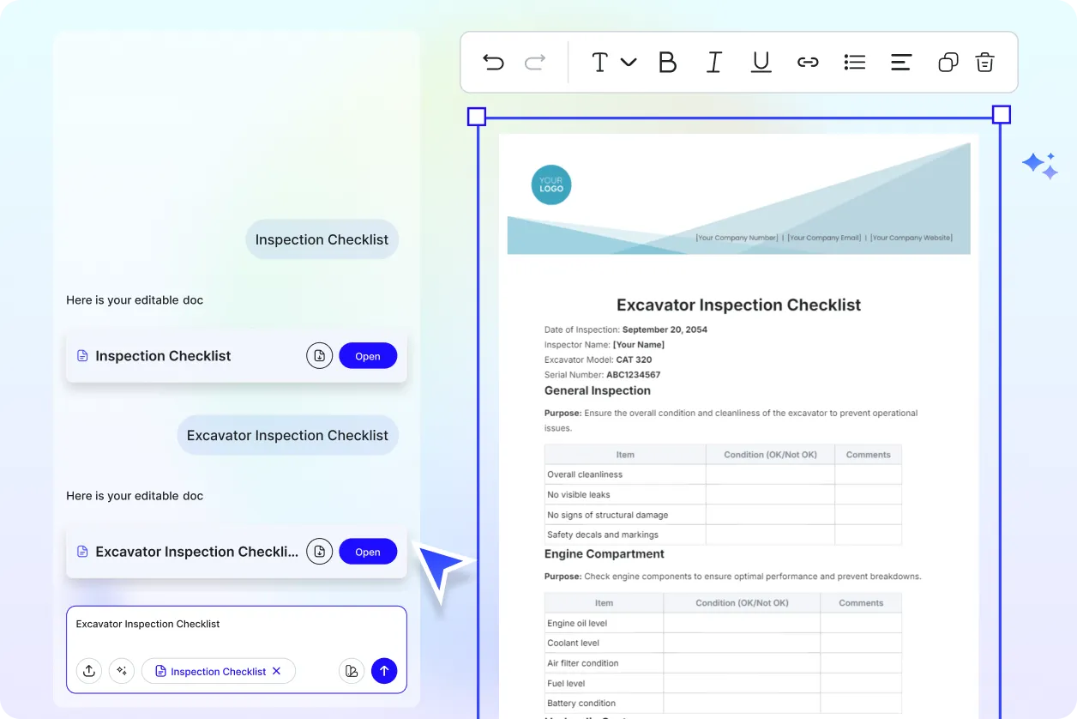1077x719 pixels.
Task: Open the style palette icon in prompt box
Action: click(352, 671)
